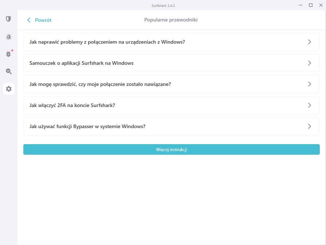
Task: Expand chevron for checking connection established guide
Action: tap(309, 84)
